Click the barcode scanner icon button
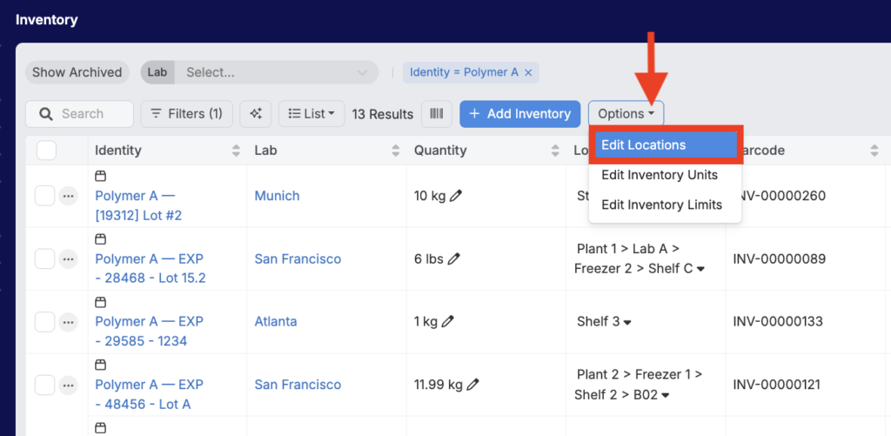Image resolution: width=891 pixels, height=436 pixels. click(x=437, y=114)
